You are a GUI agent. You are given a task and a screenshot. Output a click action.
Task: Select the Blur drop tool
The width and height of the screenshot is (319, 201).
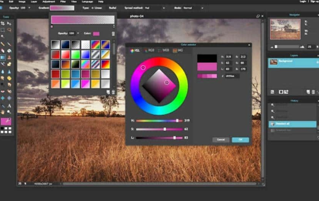click(3, 71)
